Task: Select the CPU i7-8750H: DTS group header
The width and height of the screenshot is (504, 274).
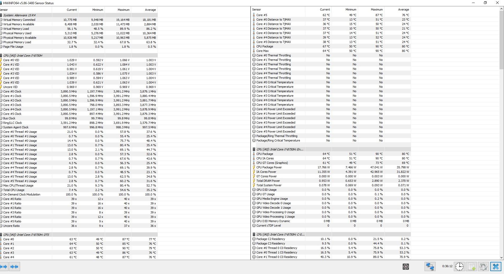Action: point(26,235)
